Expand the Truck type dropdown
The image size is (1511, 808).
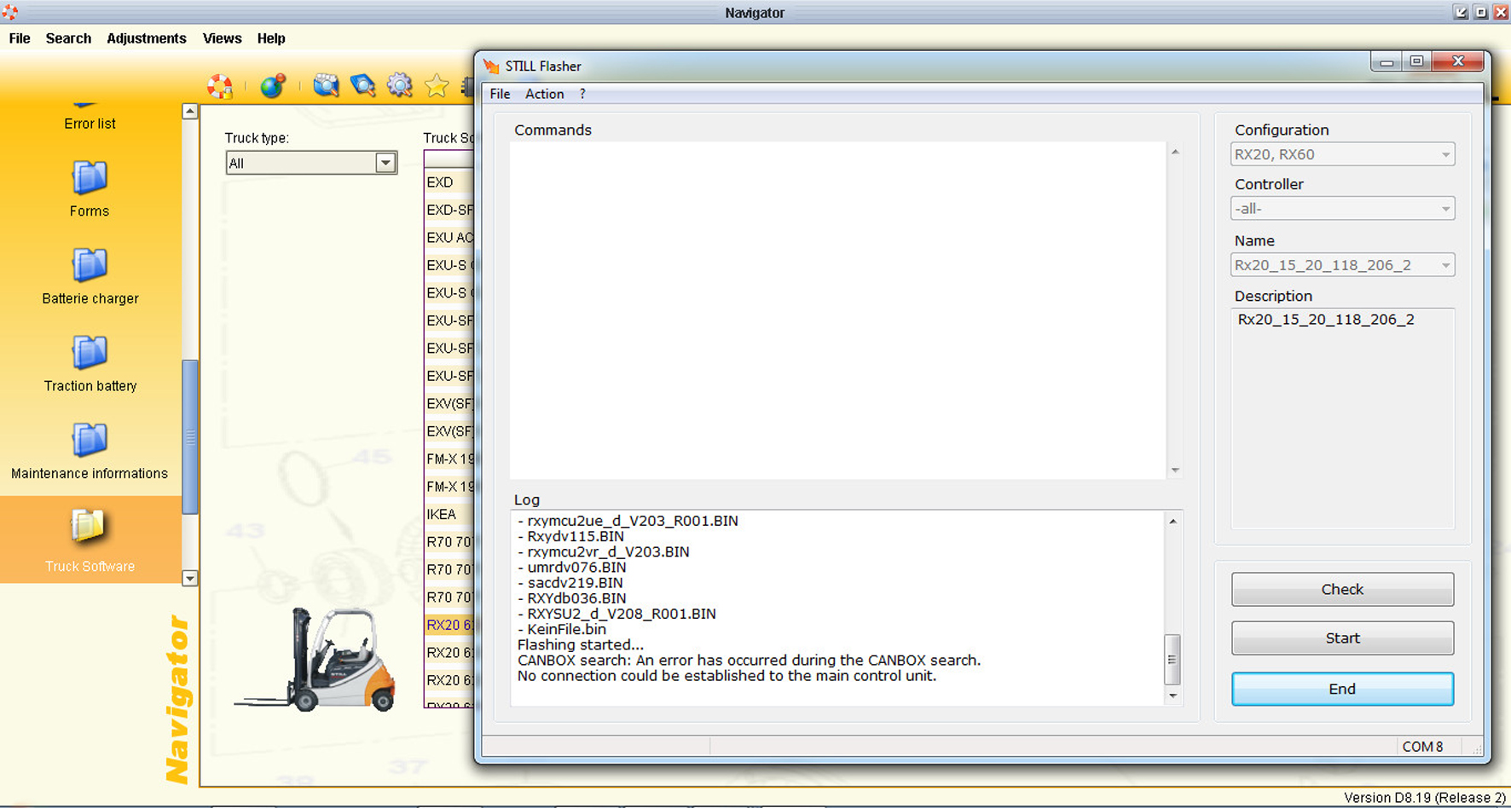click(x=385, y=163)
